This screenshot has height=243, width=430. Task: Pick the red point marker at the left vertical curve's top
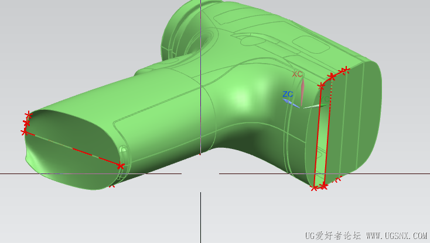[321, 86]
